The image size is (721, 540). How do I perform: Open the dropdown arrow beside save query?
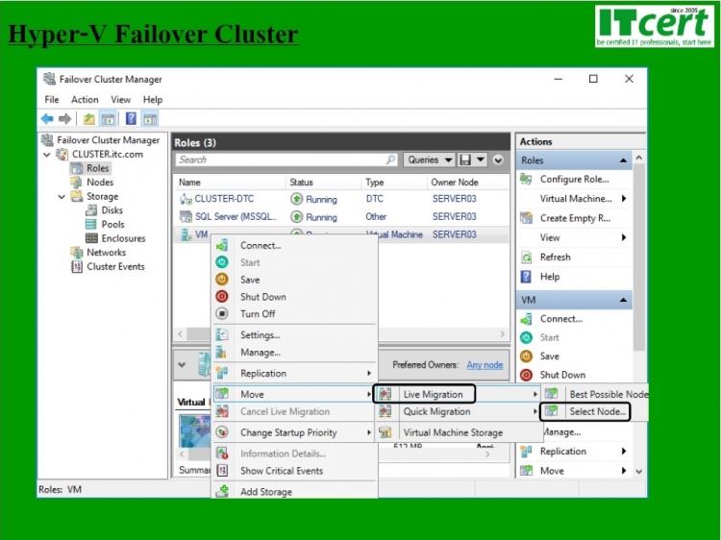point(480,160)
